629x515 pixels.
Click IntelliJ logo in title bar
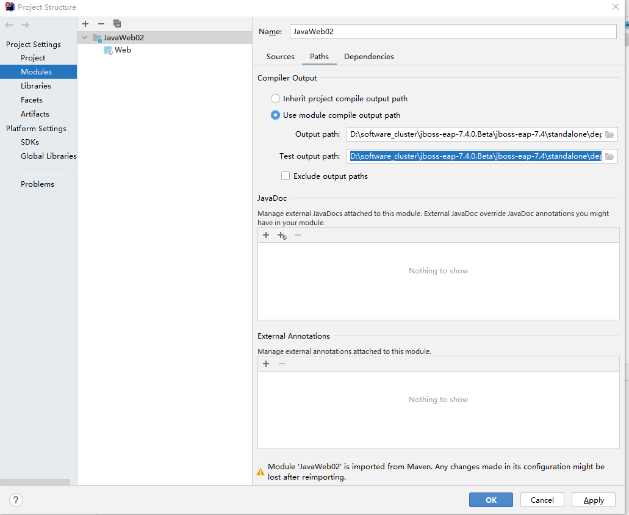click(10, 7)
